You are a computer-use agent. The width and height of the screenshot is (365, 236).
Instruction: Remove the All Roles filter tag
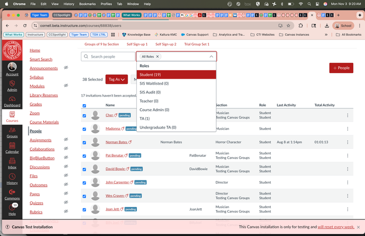(158, 57)
